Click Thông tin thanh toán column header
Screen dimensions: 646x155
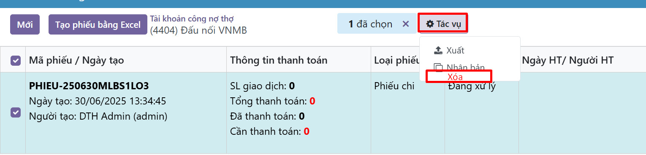(x=279, y=60)
